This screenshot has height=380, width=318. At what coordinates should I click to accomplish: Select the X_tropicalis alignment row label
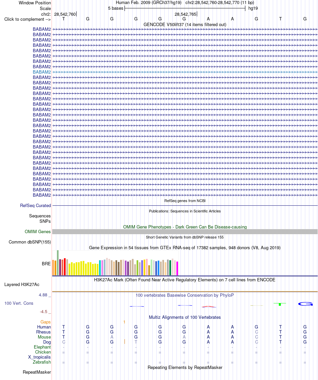pyautogui.click(x=39, y=357)
